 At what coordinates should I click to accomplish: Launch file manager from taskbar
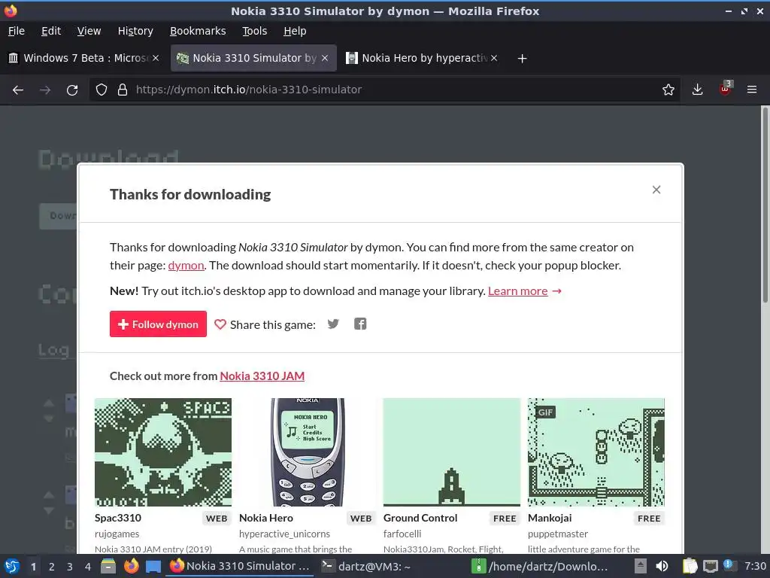click(108, 566)
